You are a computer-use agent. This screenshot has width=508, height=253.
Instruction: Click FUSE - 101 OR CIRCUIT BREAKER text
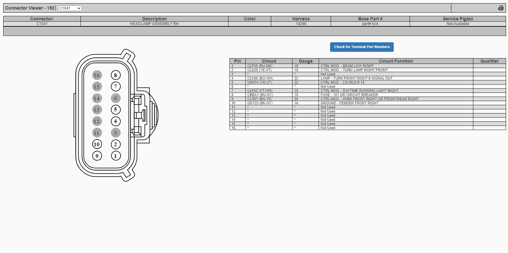(x=349, y=95)
